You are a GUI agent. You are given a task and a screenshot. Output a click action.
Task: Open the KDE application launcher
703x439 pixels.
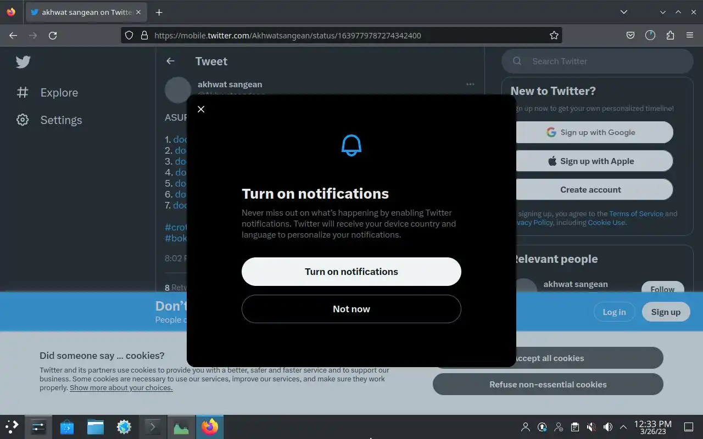[x=12, y=426]
